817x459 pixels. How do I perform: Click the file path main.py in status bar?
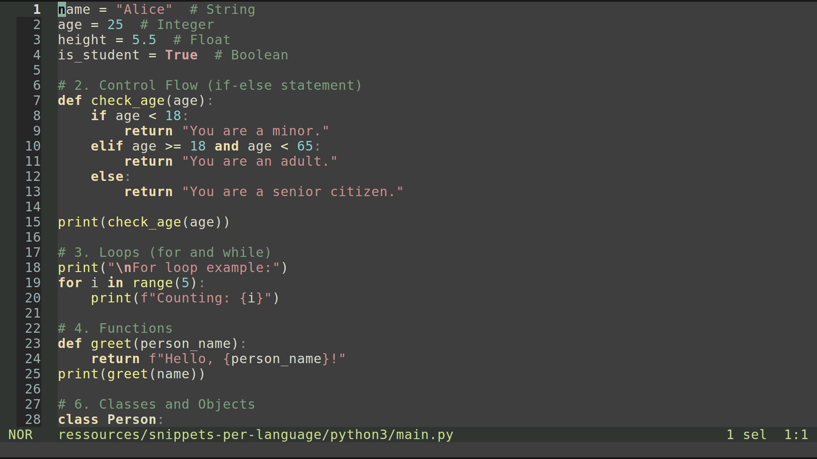(x=255, y=434)
